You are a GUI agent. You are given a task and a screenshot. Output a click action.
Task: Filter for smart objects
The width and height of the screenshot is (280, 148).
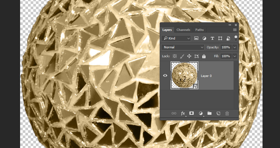228,38
